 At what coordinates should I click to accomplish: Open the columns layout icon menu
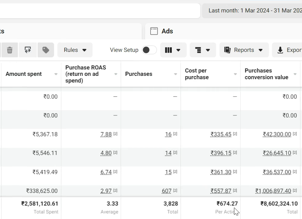pyautogui.click(x=173, y=50)
